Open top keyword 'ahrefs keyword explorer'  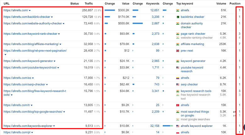(x=197, y=126)
